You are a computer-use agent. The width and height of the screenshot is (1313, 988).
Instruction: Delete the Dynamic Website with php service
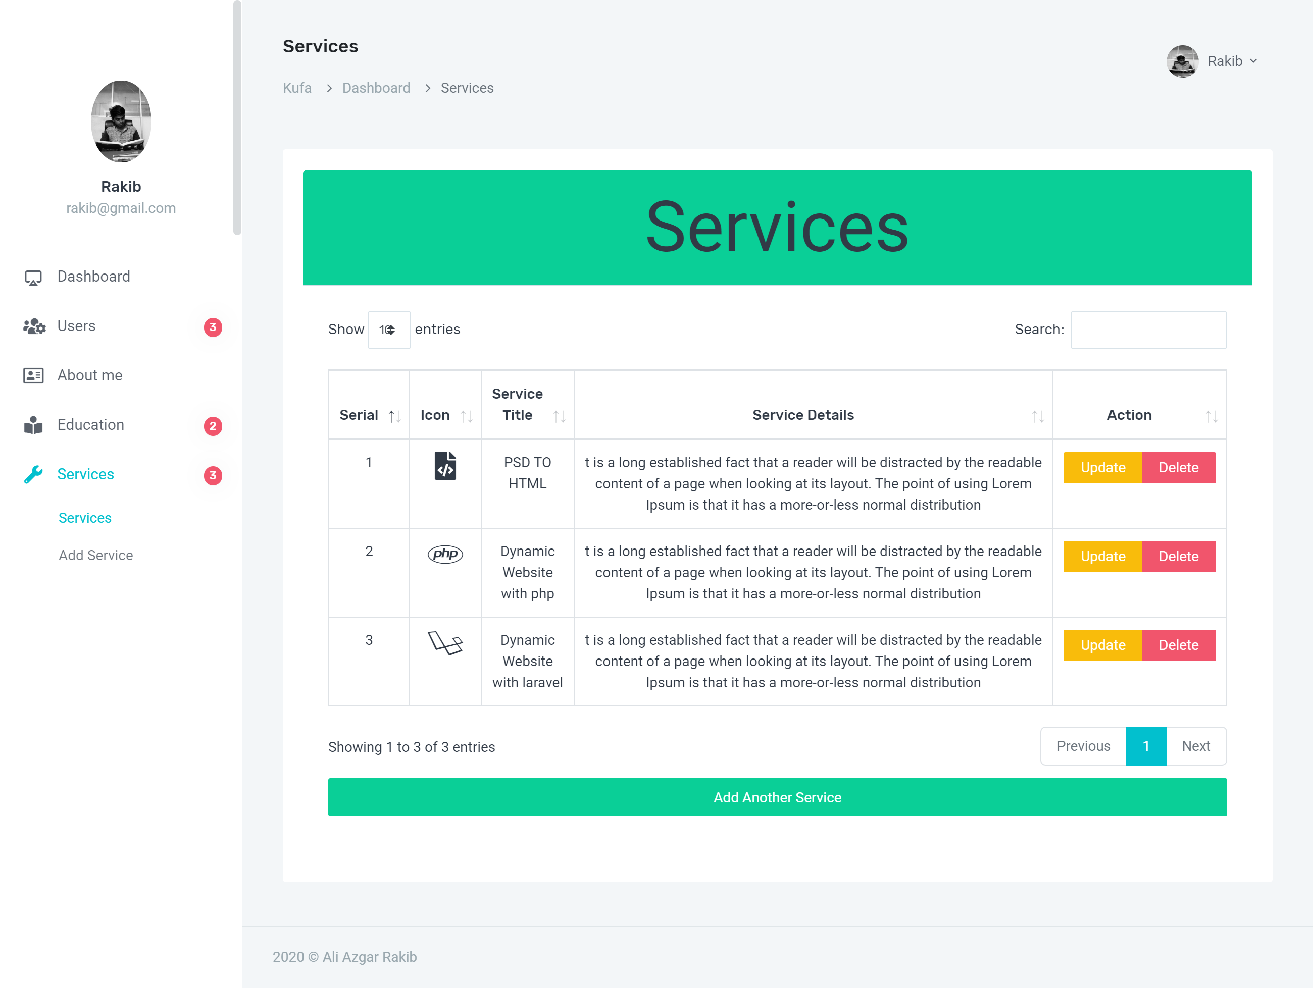pos(1178,556)
